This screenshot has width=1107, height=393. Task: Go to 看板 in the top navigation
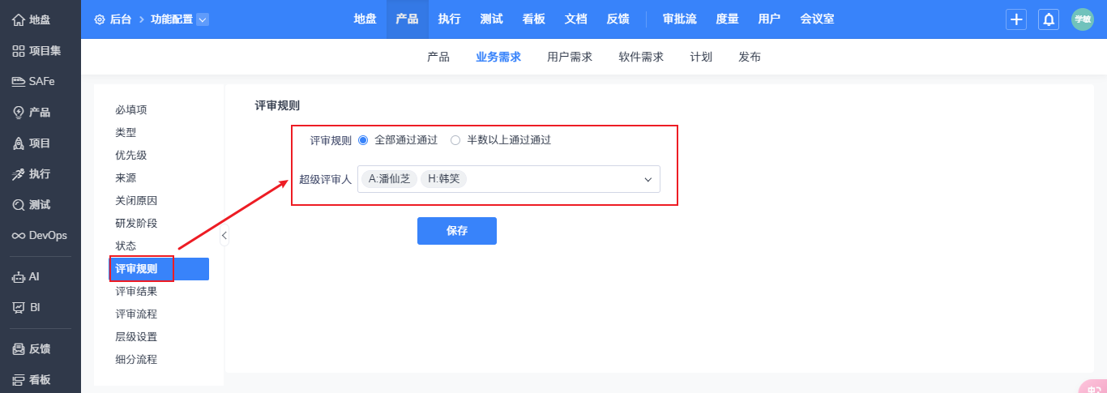coord(533,19)
